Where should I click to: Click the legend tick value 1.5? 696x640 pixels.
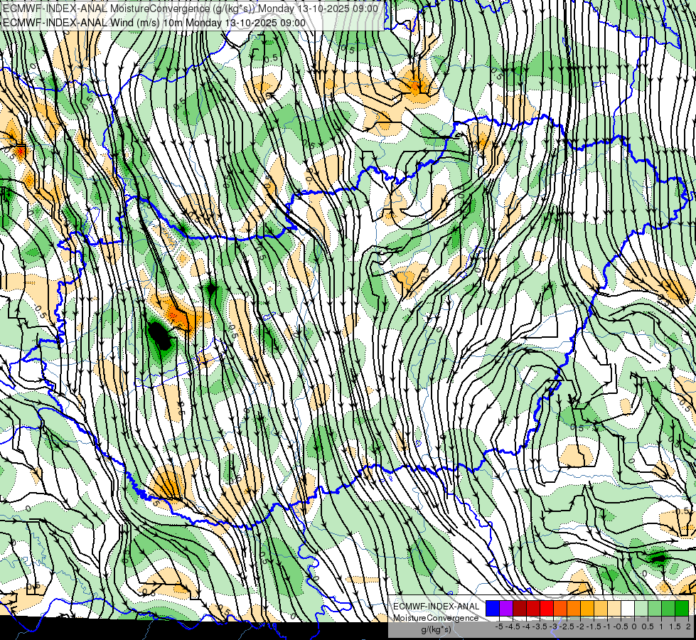pos(674,626)
